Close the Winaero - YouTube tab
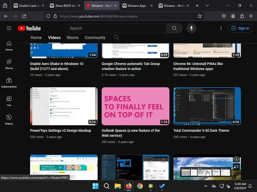This screenshot has width=257, height=192. [115, 5]
